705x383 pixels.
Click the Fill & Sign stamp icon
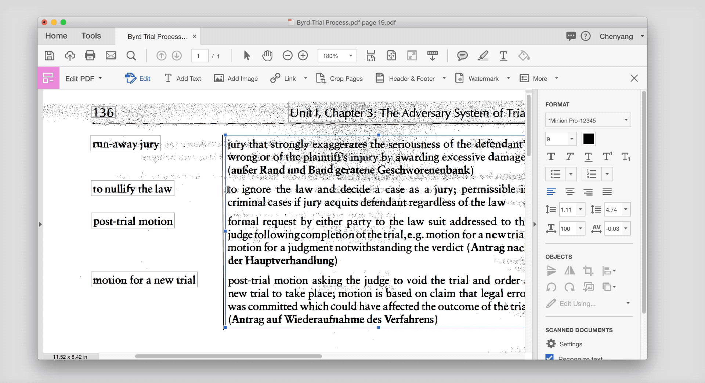click(524, 56)
